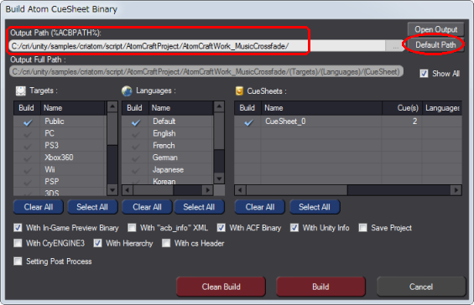The height and width of the screenshot is (305, 474).
Task: Sort Languages by Name column header
Action: tap(180, 108)
